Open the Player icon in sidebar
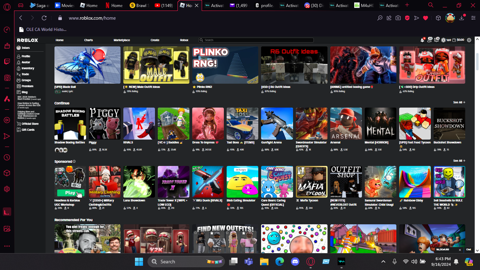480x270 pixels. 7,120
